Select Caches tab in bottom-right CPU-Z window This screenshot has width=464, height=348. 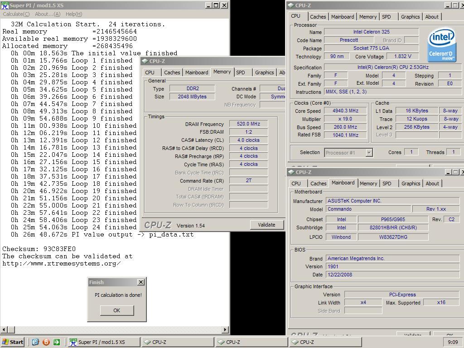tap(319, 184)
